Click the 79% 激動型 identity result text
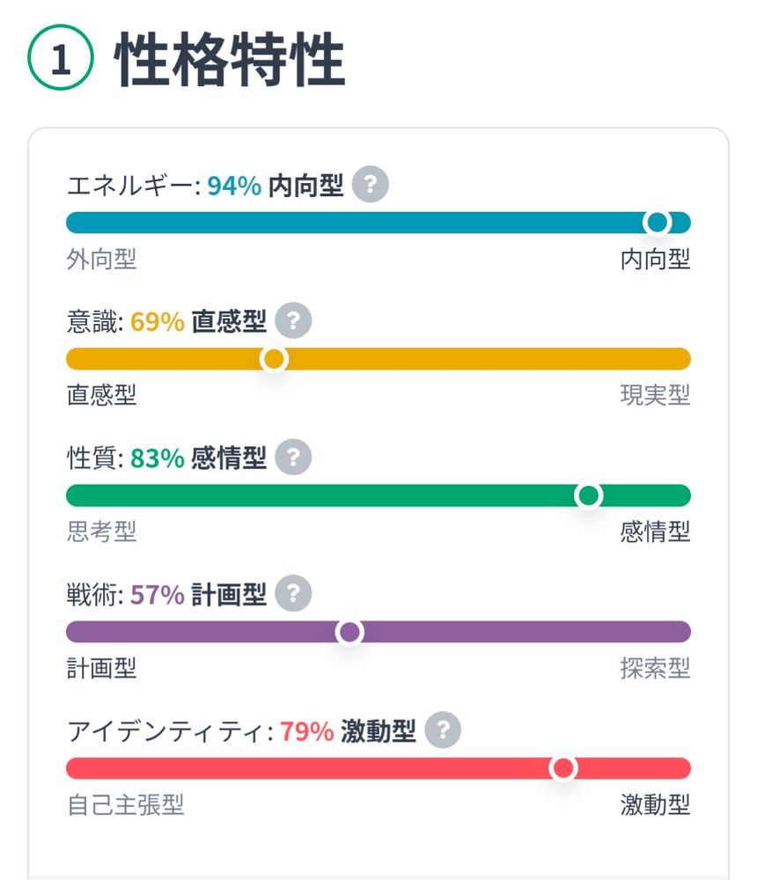 (x=348, y=731)
